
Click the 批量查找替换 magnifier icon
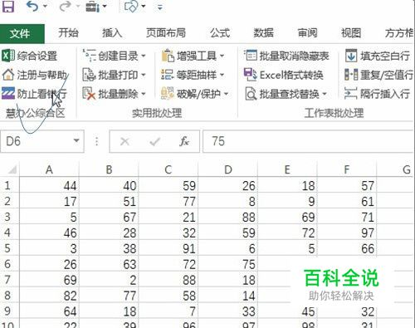pos(251,94)
